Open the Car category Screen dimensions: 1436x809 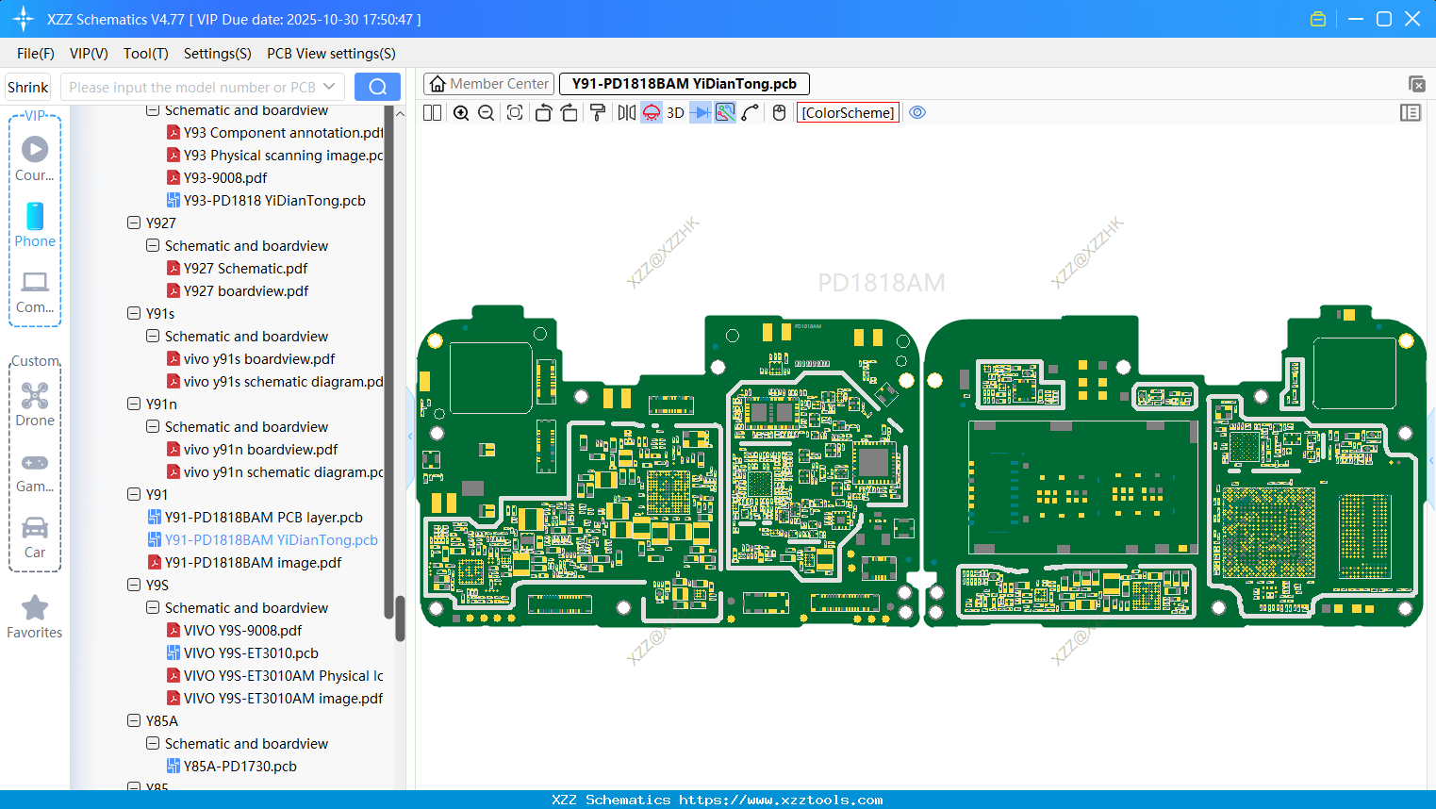pyautogui.click(x=35, y=537)
